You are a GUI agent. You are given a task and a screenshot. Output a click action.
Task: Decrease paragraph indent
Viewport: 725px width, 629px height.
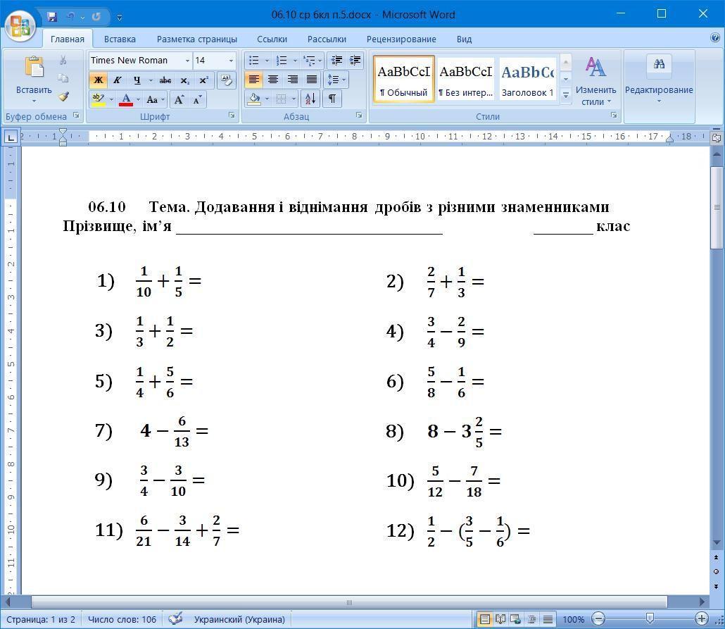(x=336, y=61)
